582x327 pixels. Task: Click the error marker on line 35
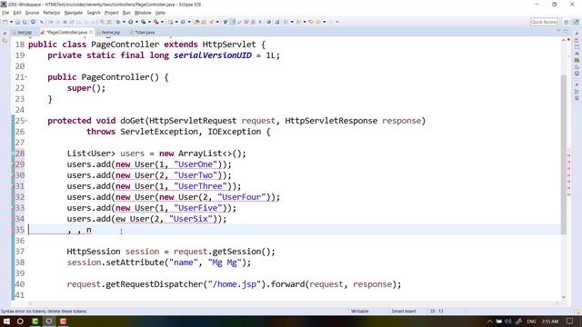[x=14, y=230]
